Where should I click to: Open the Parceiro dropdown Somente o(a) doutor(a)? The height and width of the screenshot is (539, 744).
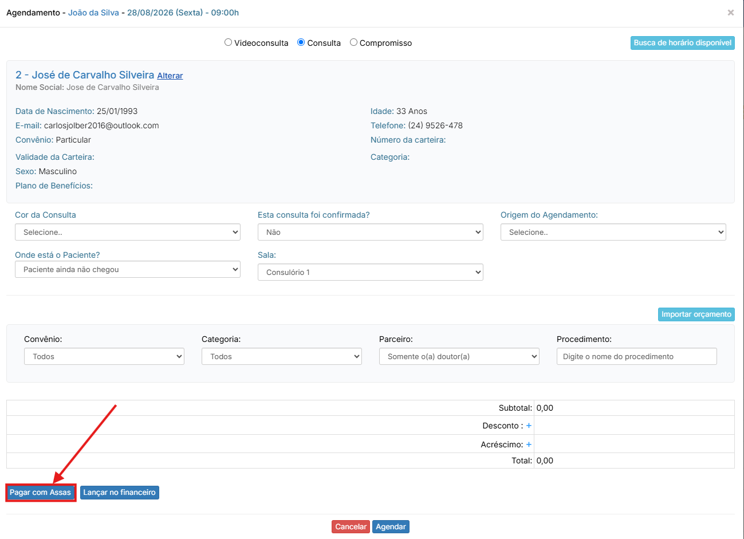pos(459,356)
